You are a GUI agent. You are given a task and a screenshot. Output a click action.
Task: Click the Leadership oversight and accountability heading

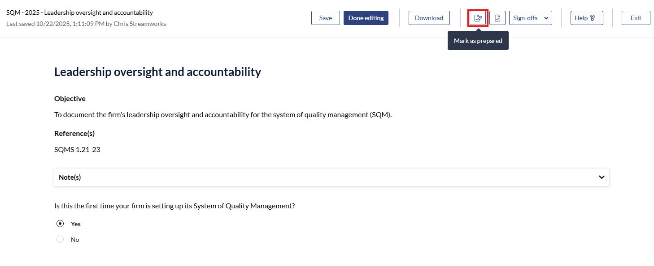tap(157, 72)
